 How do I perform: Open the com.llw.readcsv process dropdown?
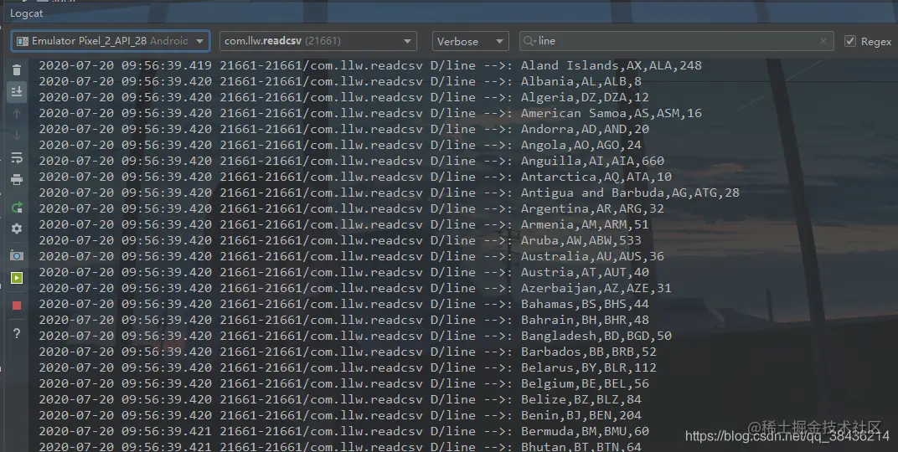pos(317,41)
